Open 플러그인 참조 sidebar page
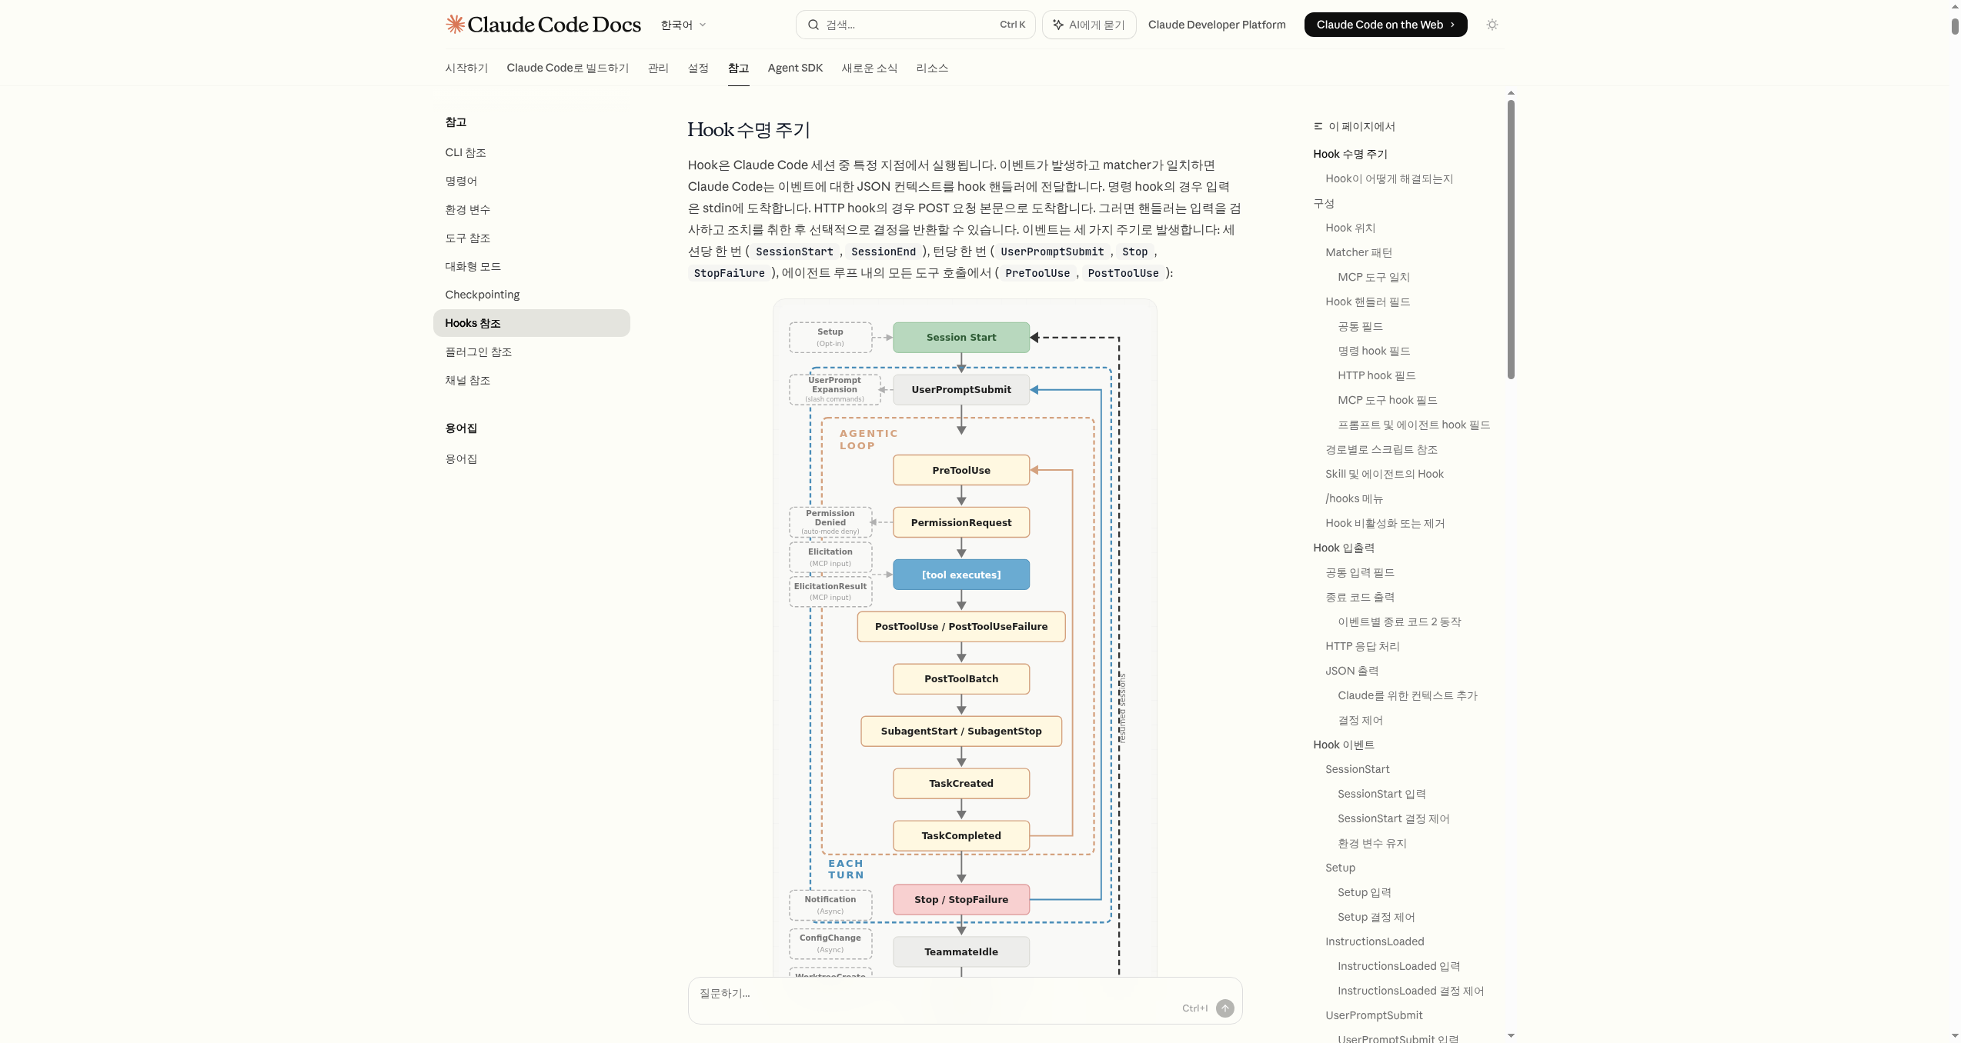The width and height of the screenshot is (1961, 1043). pos(478,352)
